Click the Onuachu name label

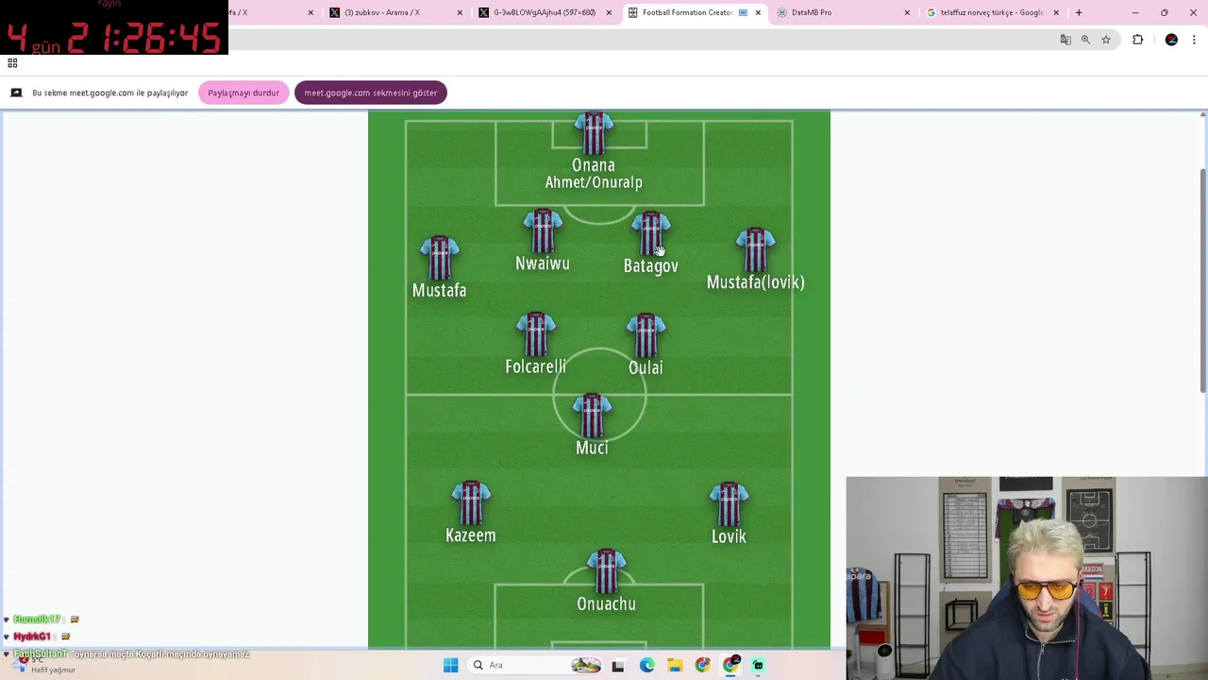606,603
